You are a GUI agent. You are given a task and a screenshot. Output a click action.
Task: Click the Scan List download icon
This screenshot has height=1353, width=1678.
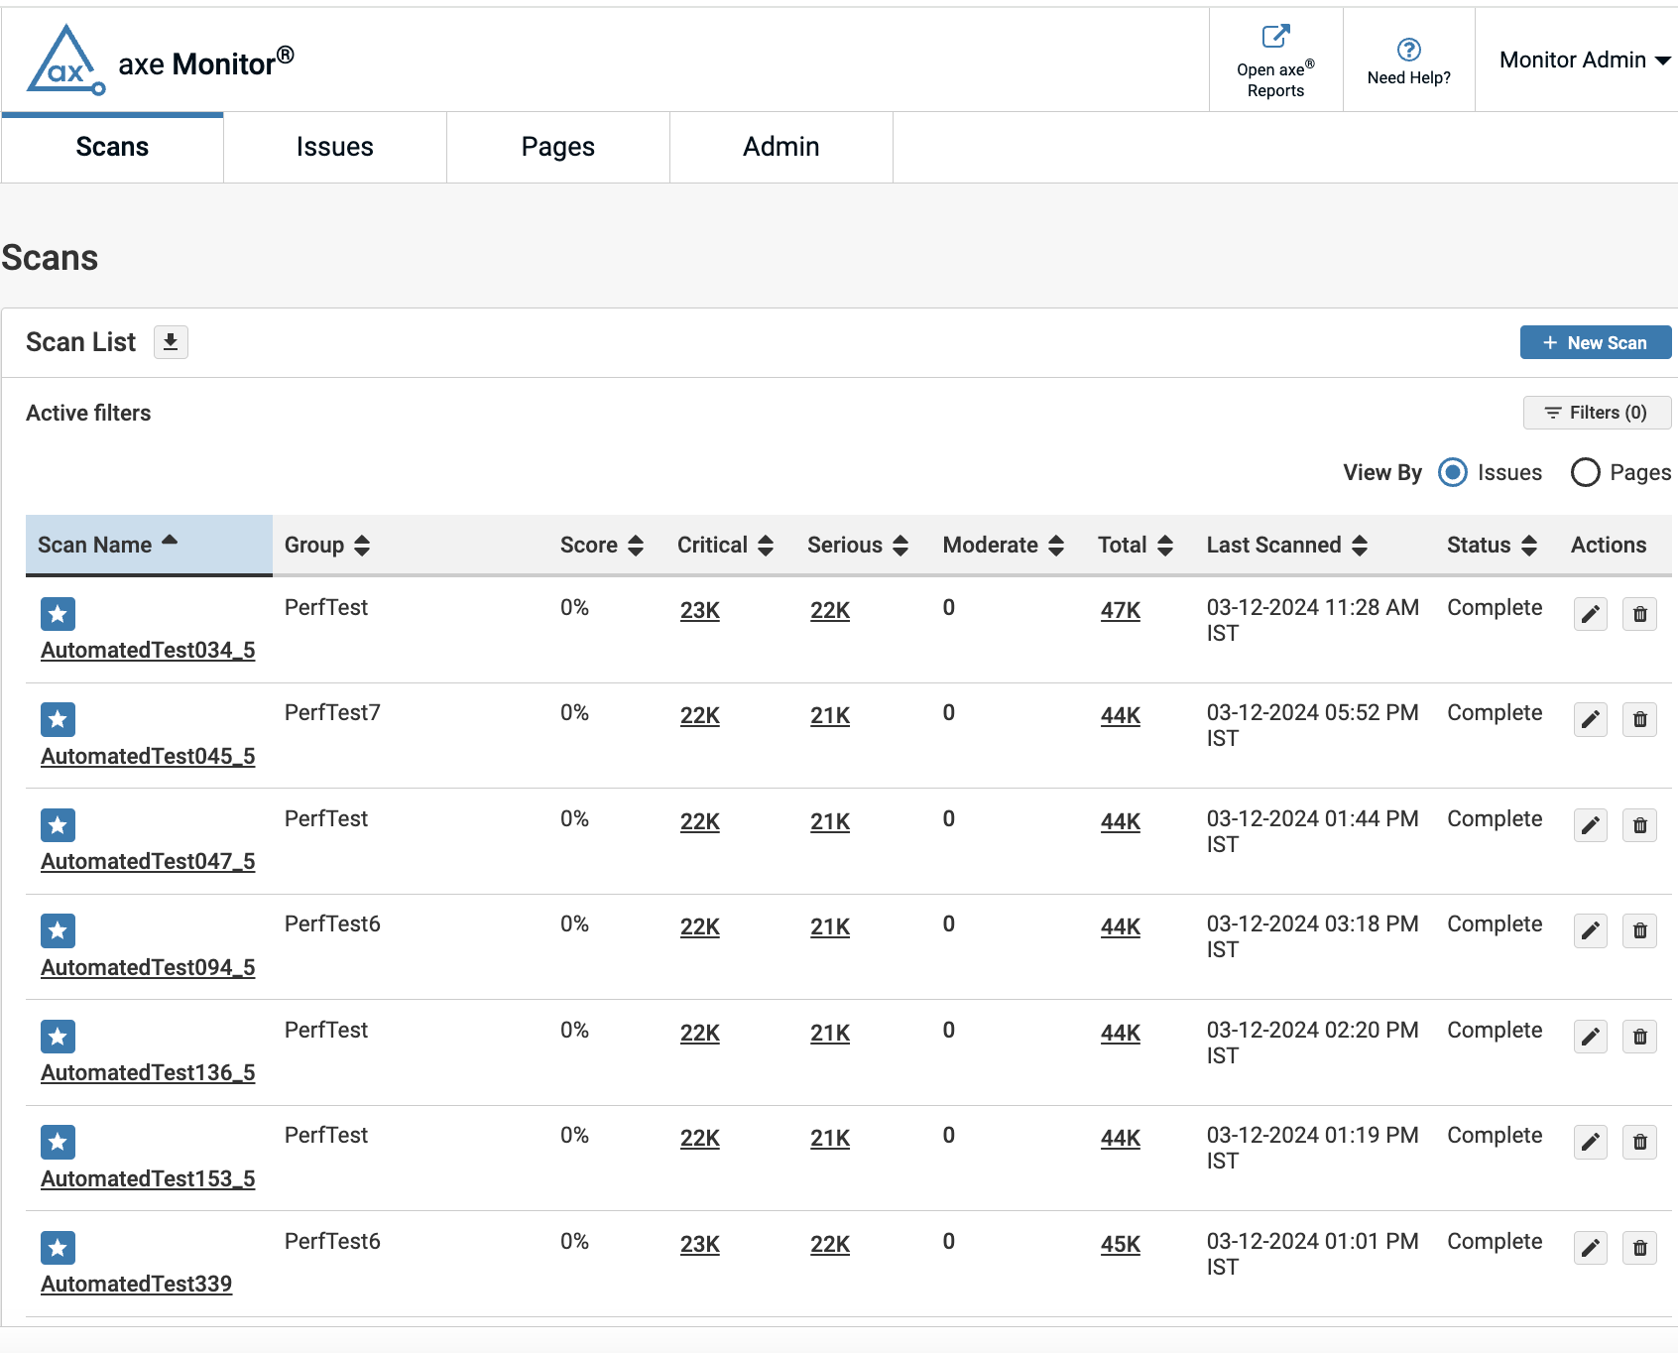[171, 342]
